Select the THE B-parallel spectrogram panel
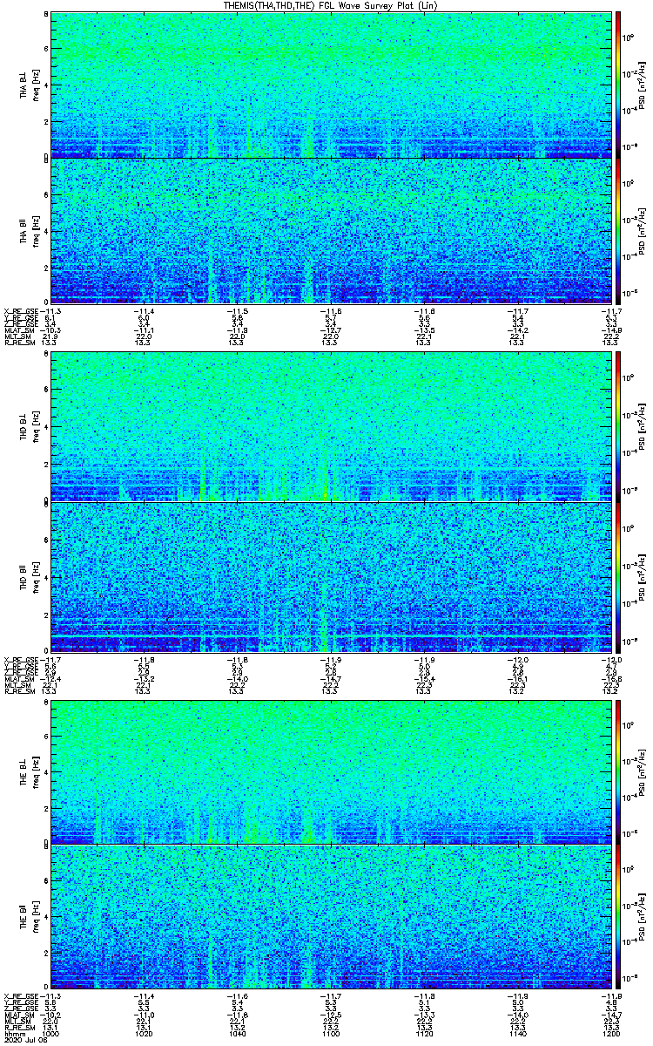Viewport: 653px width, 1046px height. coord(331,916)
